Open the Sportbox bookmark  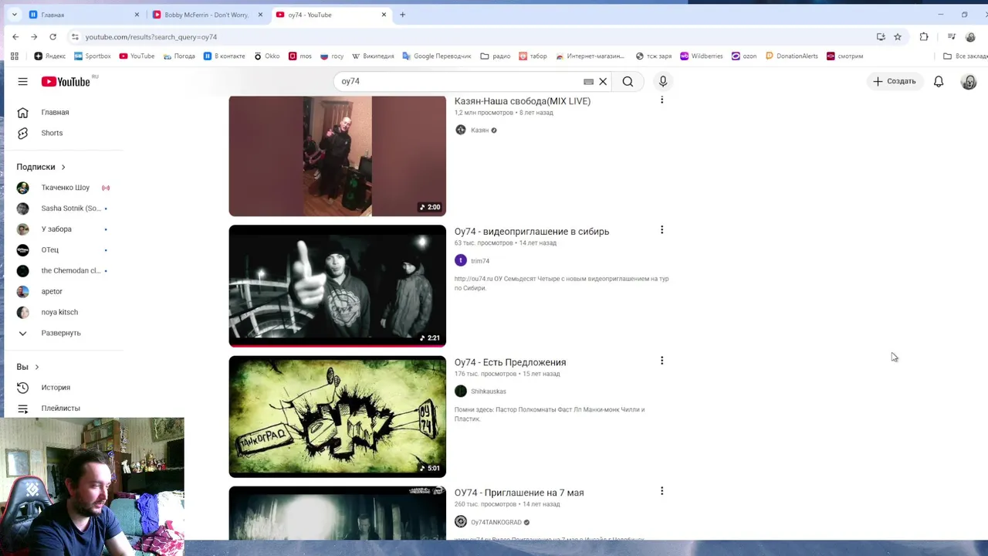(x=93, y=56)
